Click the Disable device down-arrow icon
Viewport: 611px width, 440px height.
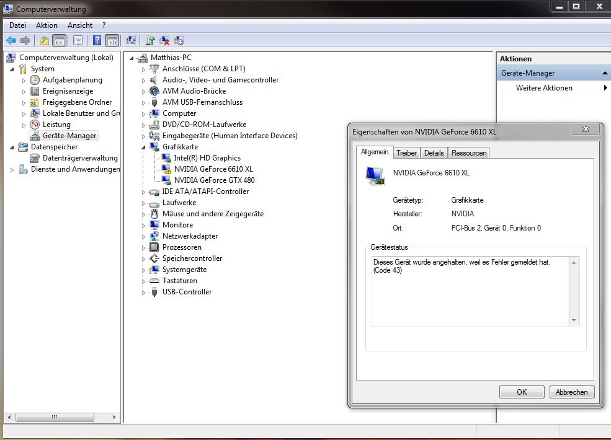[179, 40]
